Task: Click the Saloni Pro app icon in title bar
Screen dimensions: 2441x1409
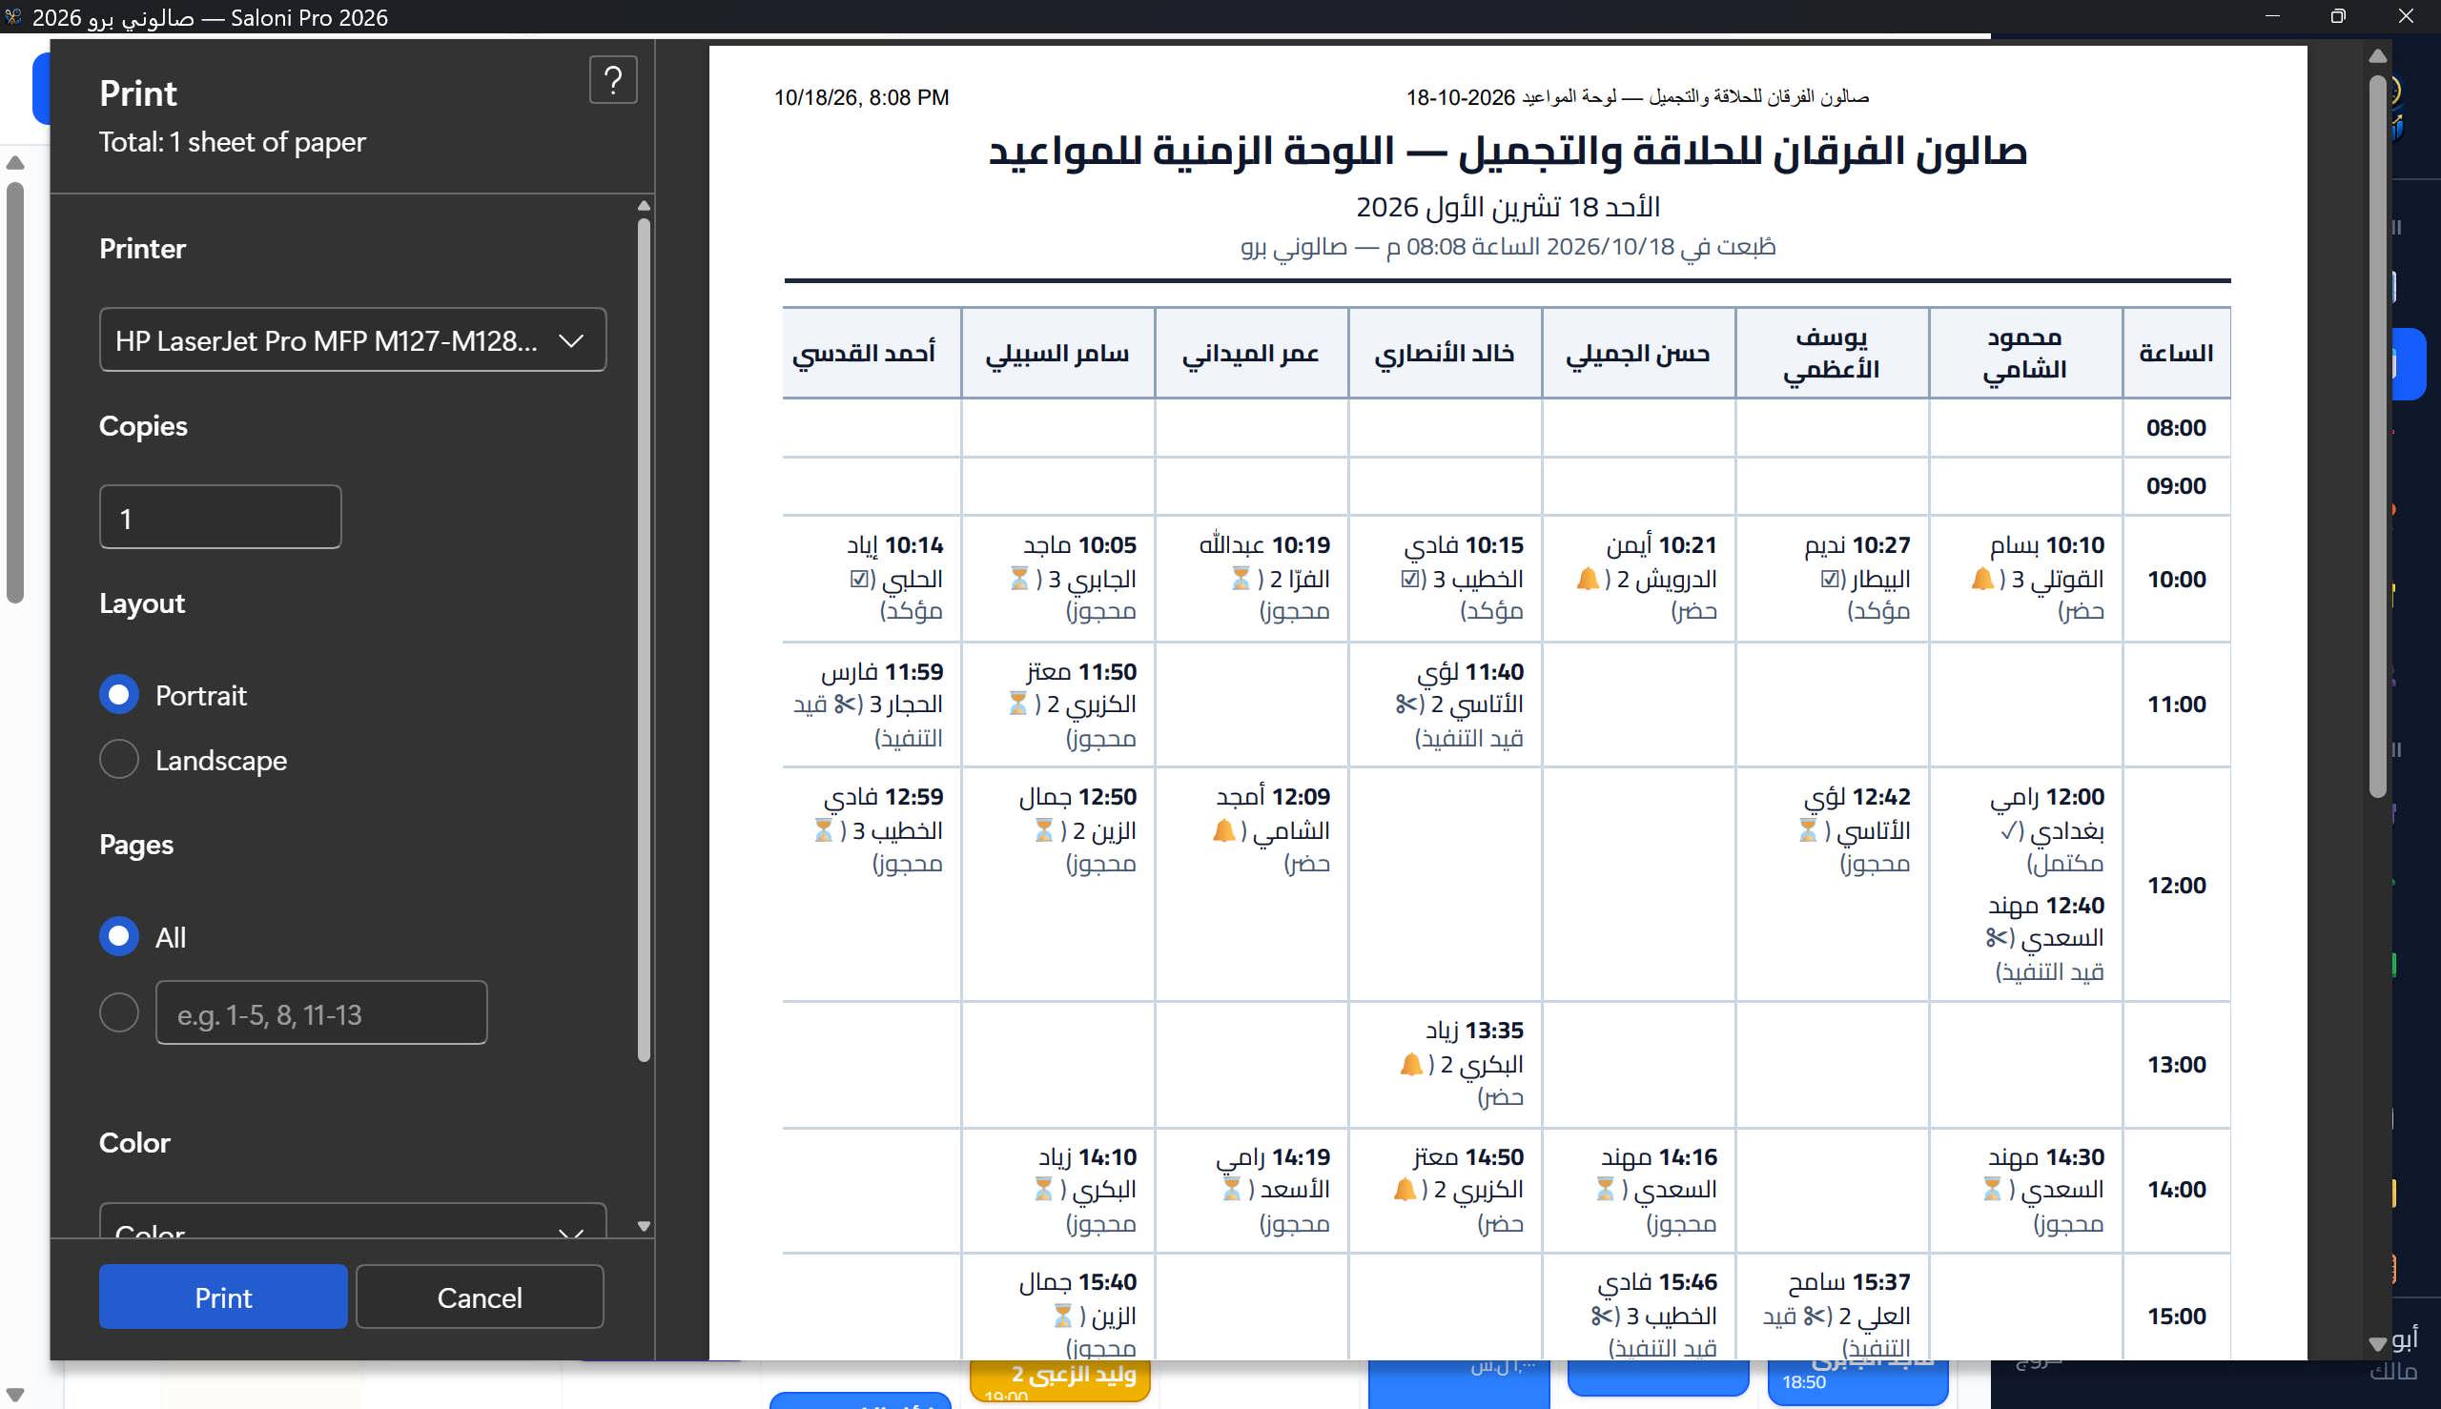Action: click(x=13, y=16)
